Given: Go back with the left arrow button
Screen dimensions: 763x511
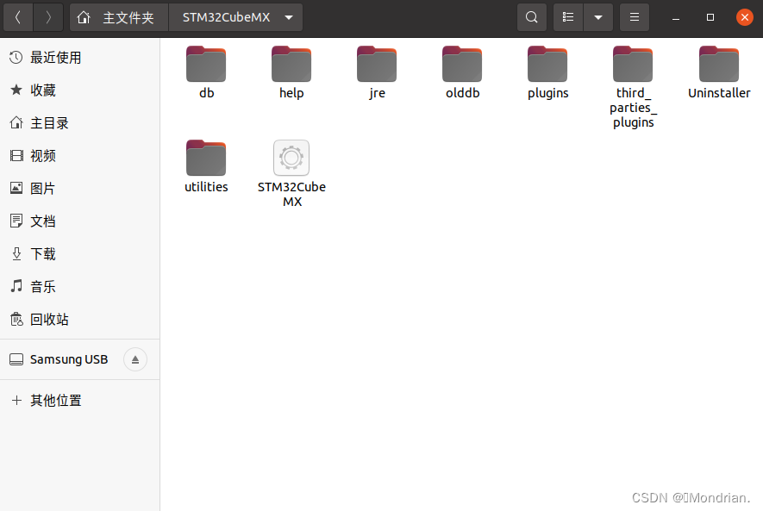Looking at the screenshot, I should (x=18, y=17).
